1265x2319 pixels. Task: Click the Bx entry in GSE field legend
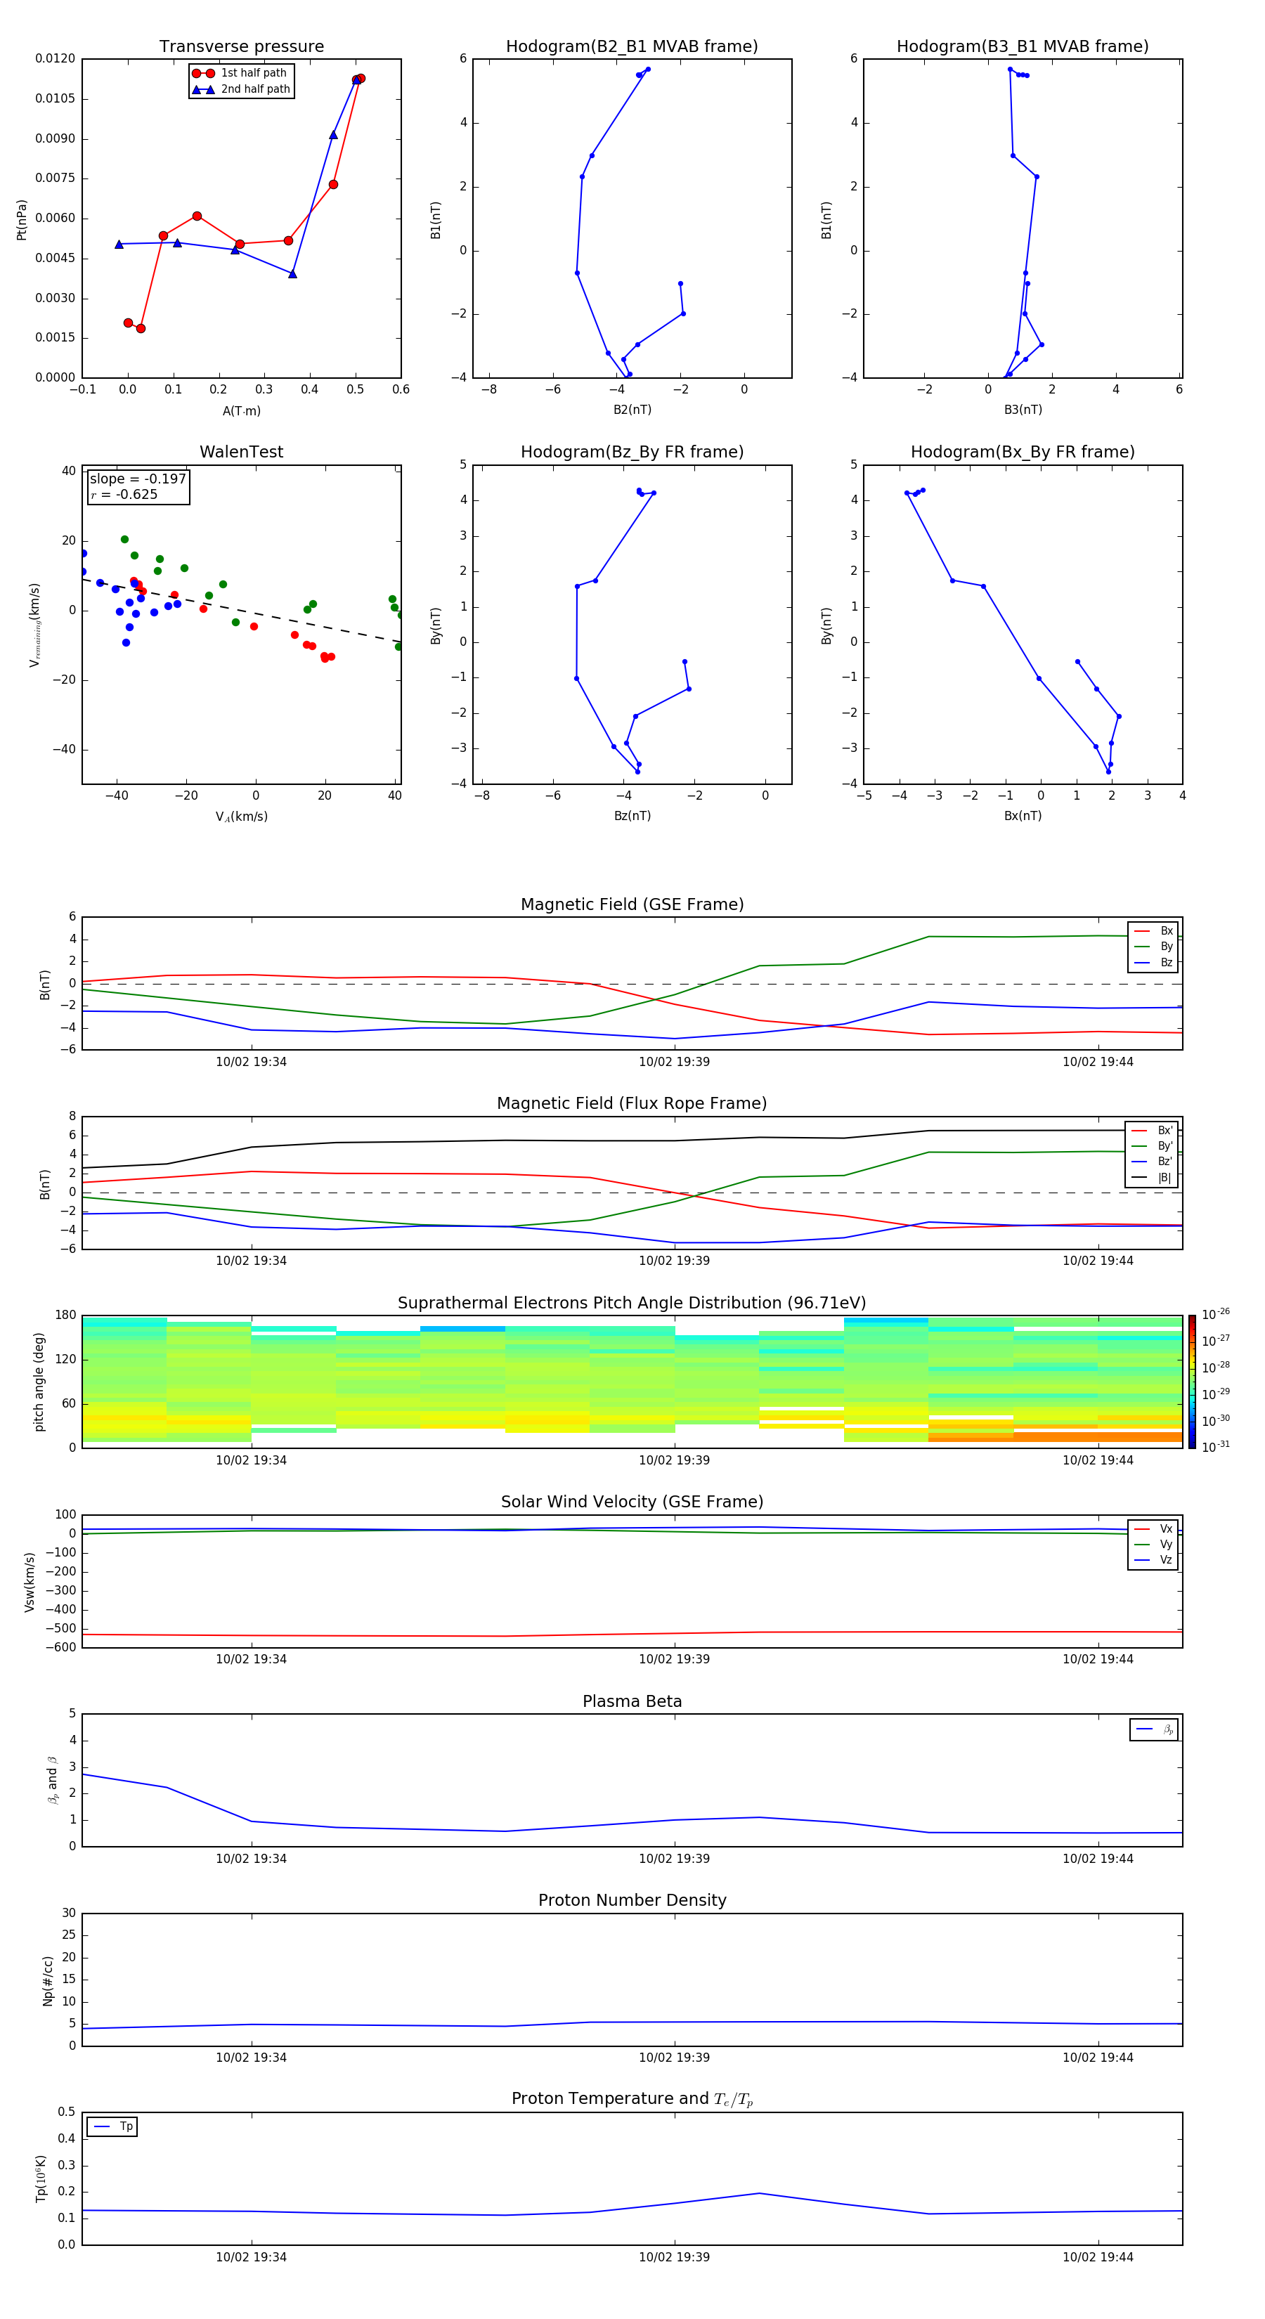point(1153,931)
